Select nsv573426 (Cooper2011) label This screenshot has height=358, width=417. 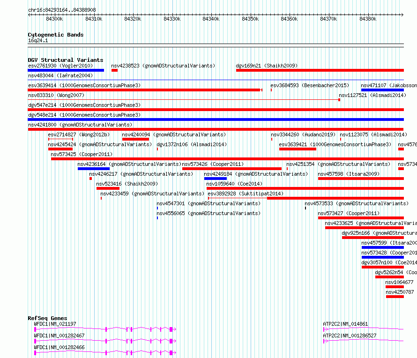(213, 164)
